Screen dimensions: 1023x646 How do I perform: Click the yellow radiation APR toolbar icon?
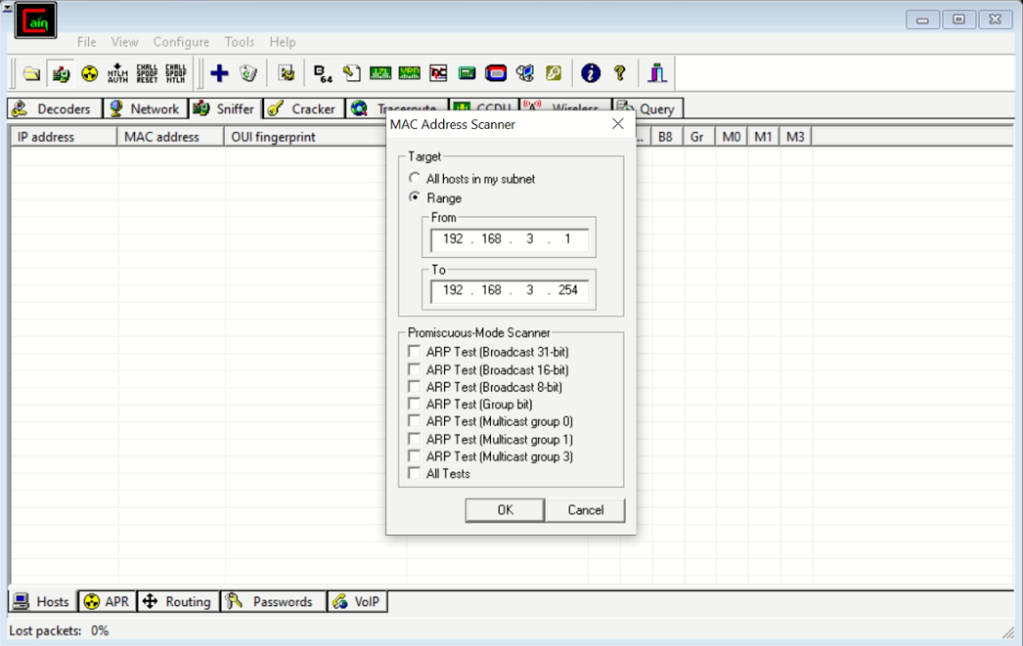[89, 73]
